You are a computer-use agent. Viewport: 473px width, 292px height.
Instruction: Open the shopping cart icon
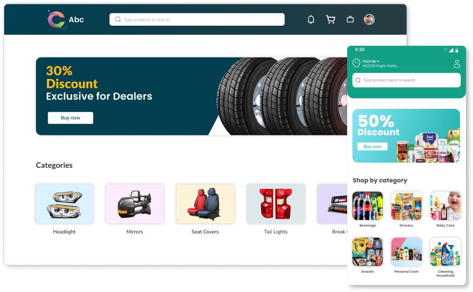[331, 20]
